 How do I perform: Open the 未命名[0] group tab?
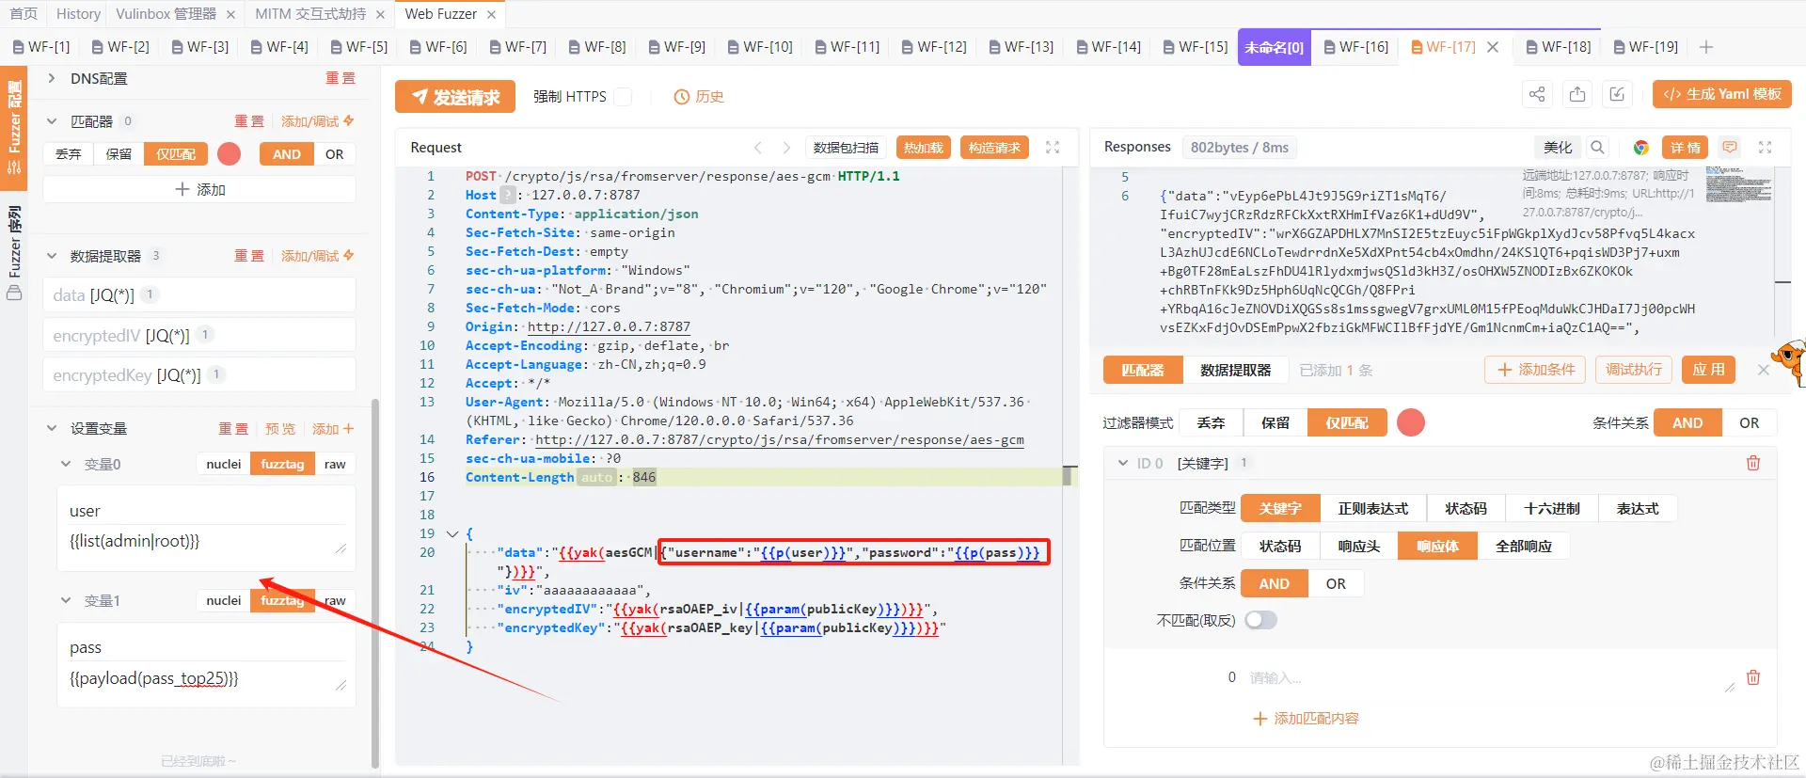(x=1275, y=47)
